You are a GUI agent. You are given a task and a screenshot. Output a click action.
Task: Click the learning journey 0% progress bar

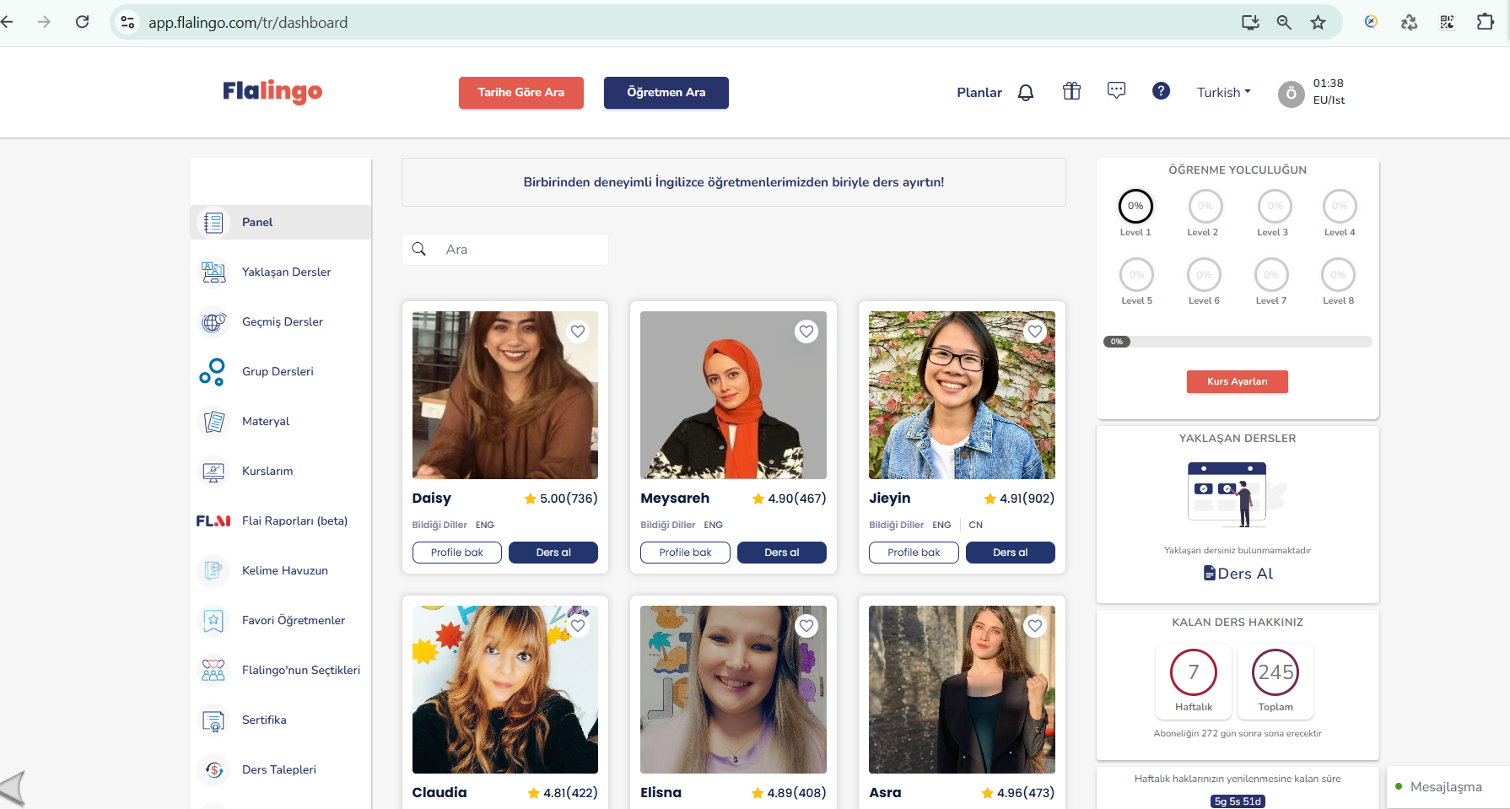pyautogui.click(x=1238, y=342)
